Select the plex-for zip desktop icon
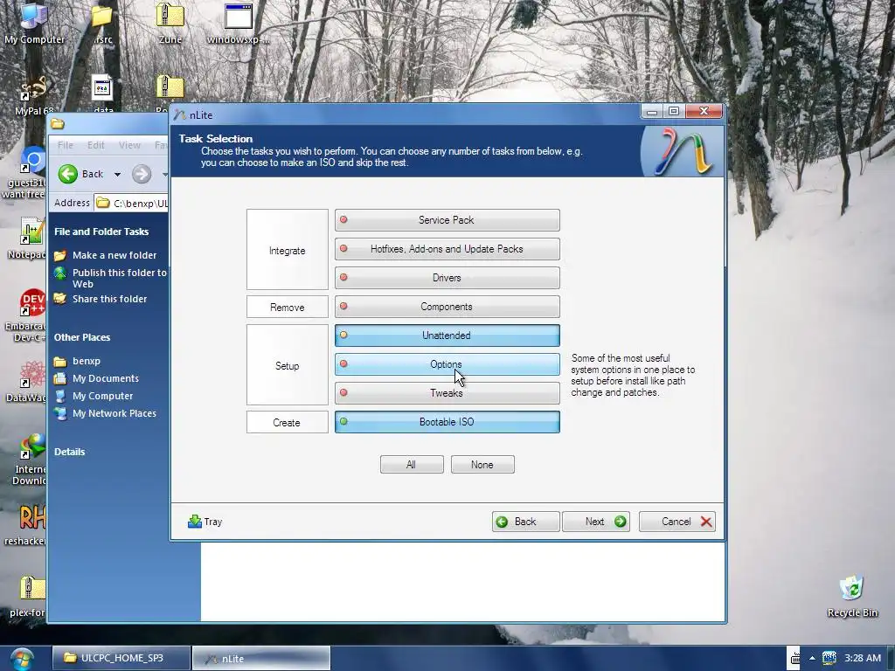The width and height of the screenshot is (895, 671). point(32,589)
